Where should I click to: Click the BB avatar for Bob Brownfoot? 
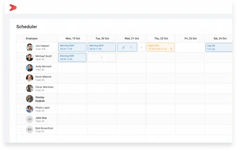[x=30, y=130]
